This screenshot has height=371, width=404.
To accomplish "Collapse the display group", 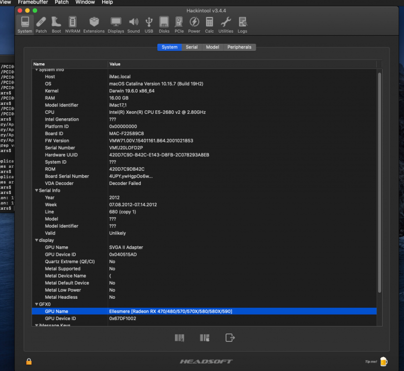I will (37, 240).
